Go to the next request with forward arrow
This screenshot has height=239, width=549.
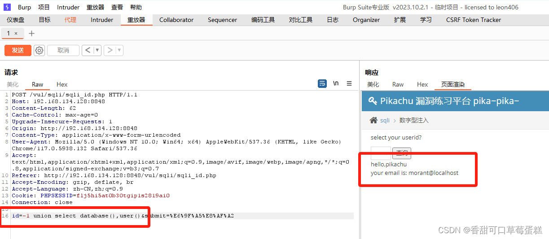[110, 50]
